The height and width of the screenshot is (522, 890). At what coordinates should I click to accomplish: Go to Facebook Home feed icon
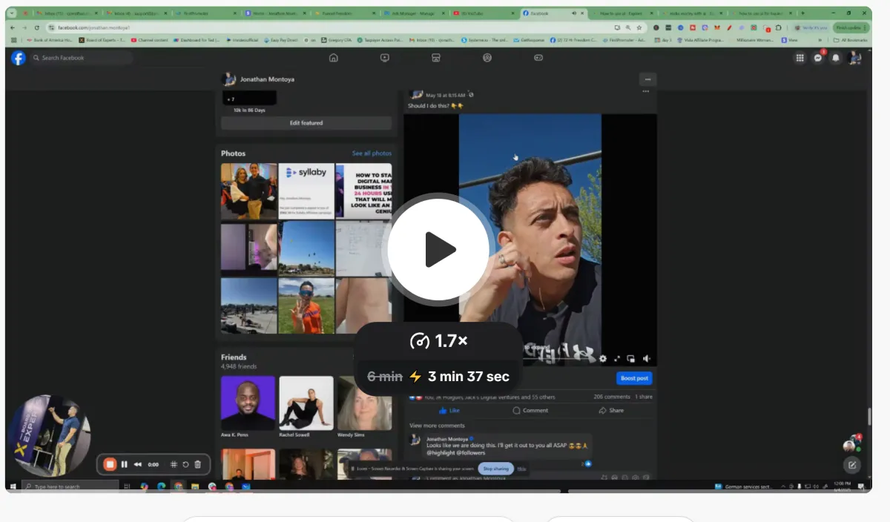click(x=334, y=58)
